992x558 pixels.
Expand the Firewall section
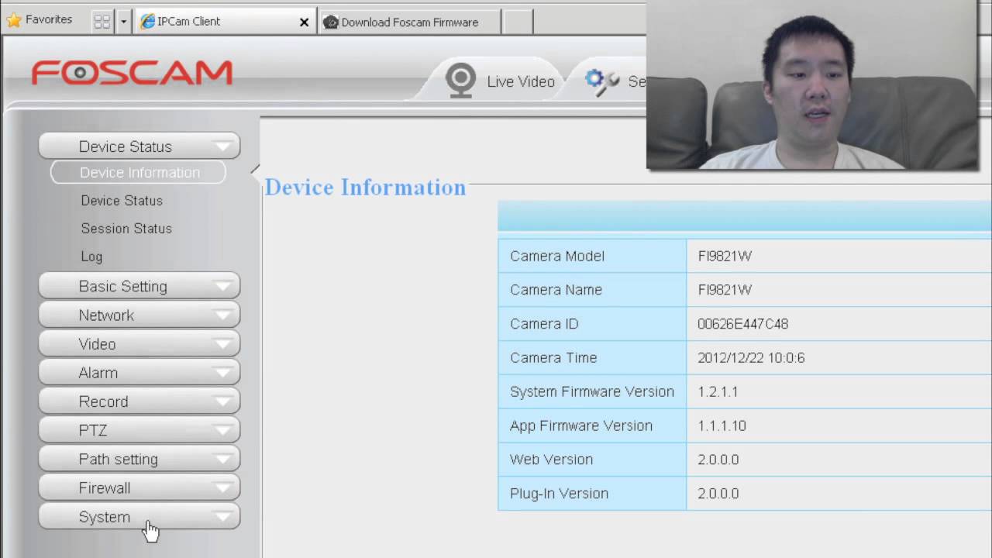point(139,487)
